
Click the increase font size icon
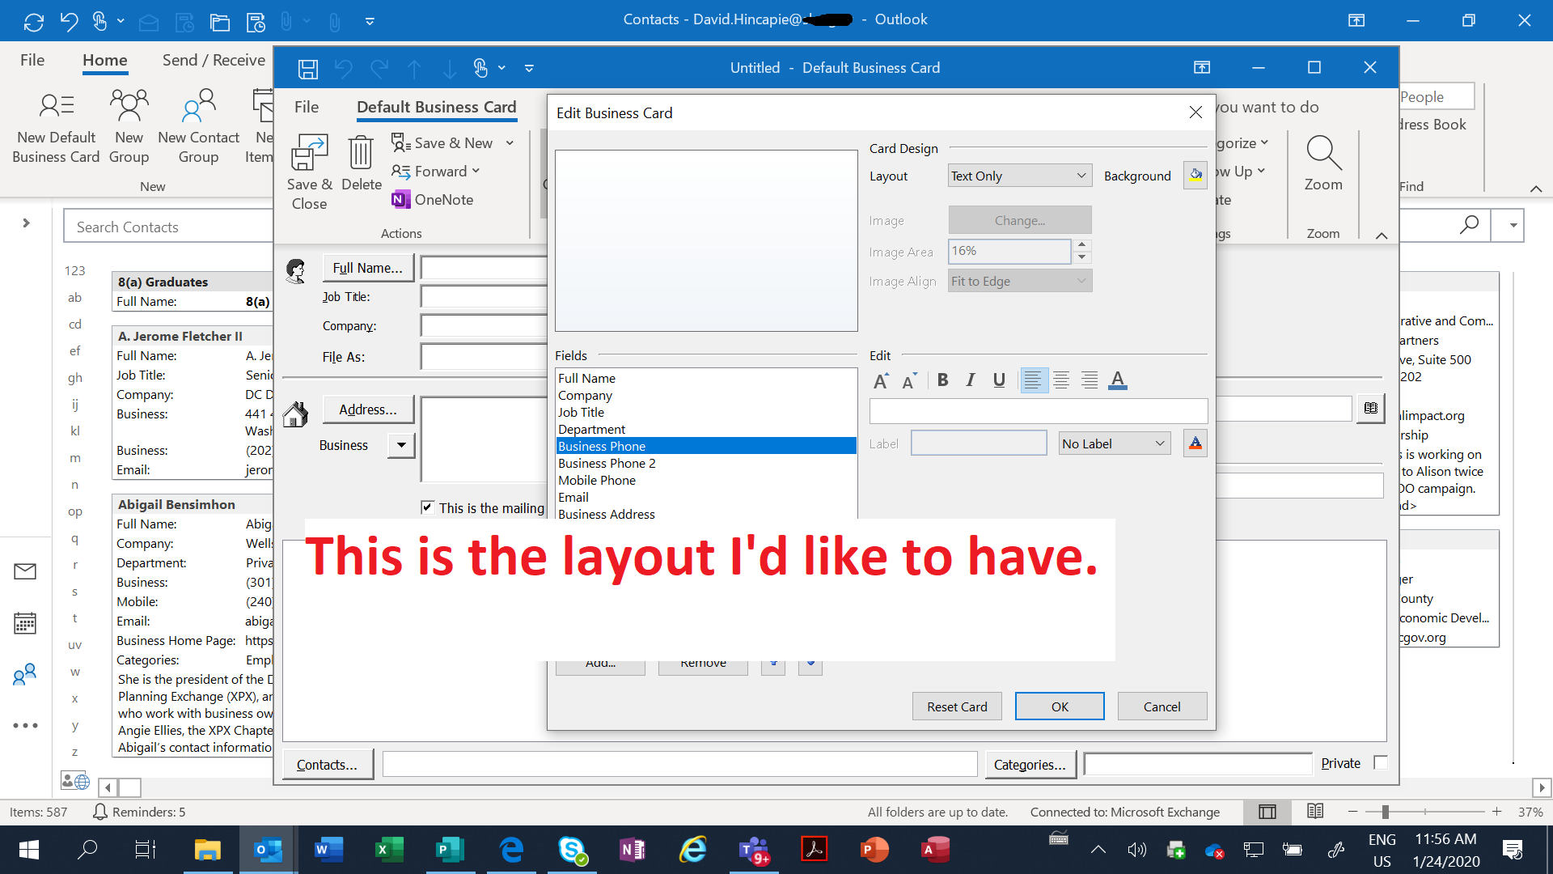pos(881,380)
